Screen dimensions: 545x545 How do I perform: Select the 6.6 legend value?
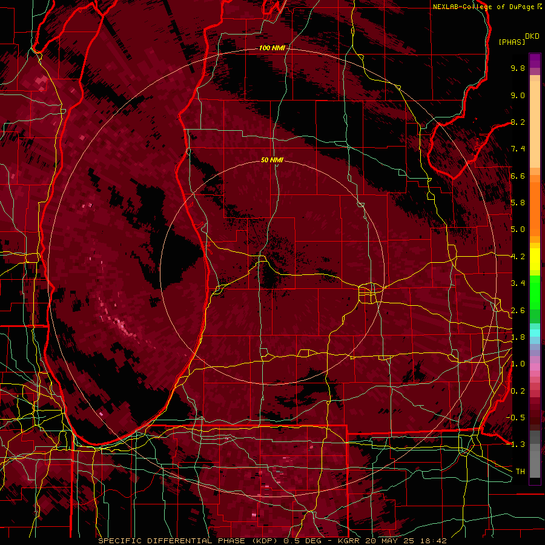point(518,176)
